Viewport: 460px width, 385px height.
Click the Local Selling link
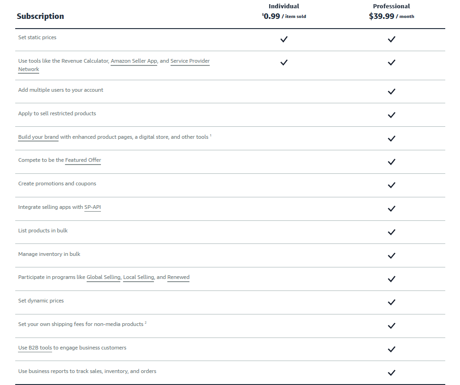(138, 277)
